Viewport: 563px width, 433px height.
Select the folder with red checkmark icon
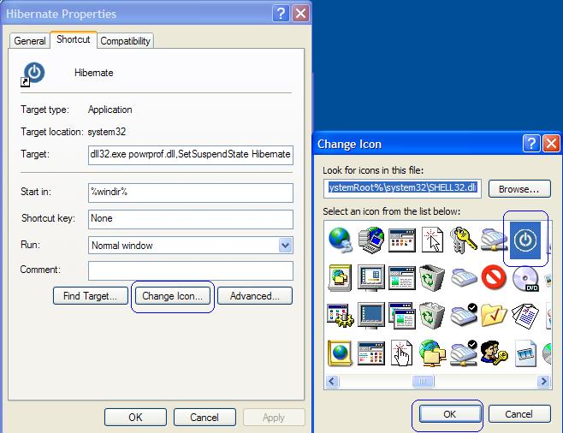click(494, 314)
